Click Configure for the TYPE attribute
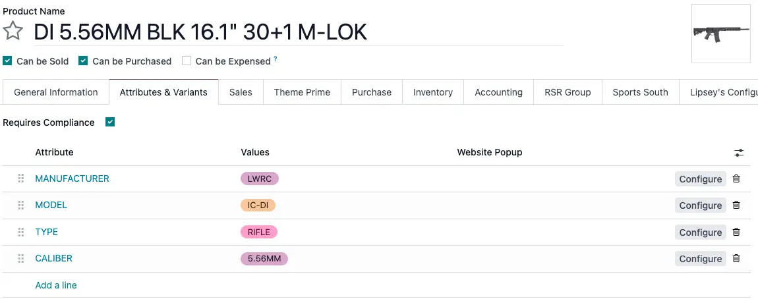 [x=700, y=232]
